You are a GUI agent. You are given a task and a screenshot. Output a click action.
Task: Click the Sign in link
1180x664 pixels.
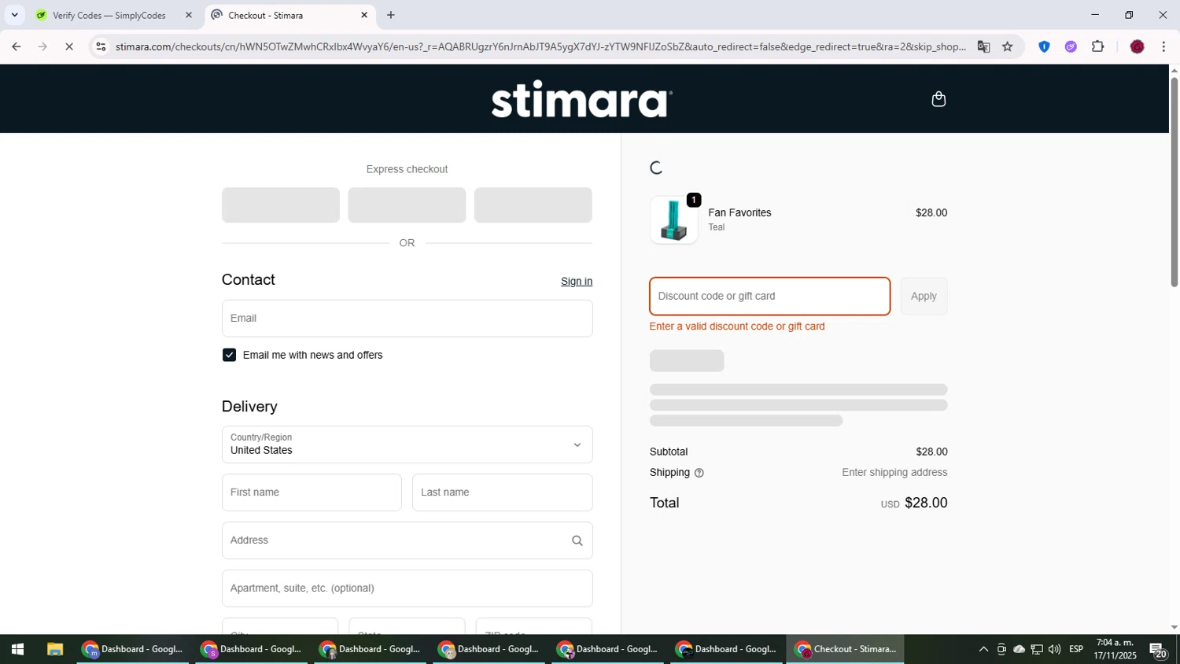click(577, 282)
